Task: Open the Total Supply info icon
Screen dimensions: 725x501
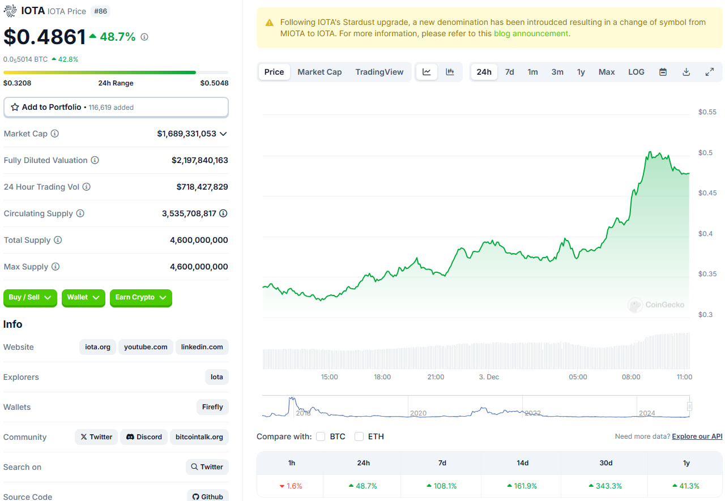Action: [58, 240]
